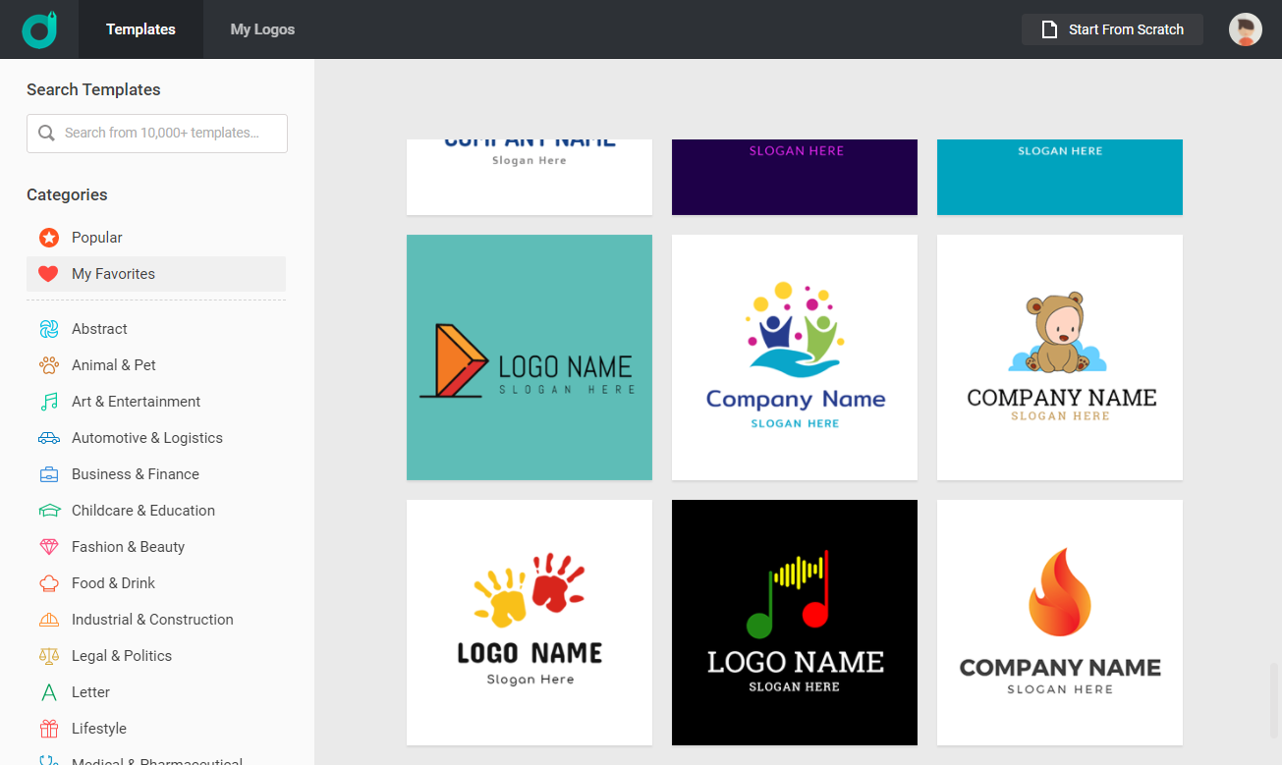
Task: Open the Abstract category
Action: 156,329
